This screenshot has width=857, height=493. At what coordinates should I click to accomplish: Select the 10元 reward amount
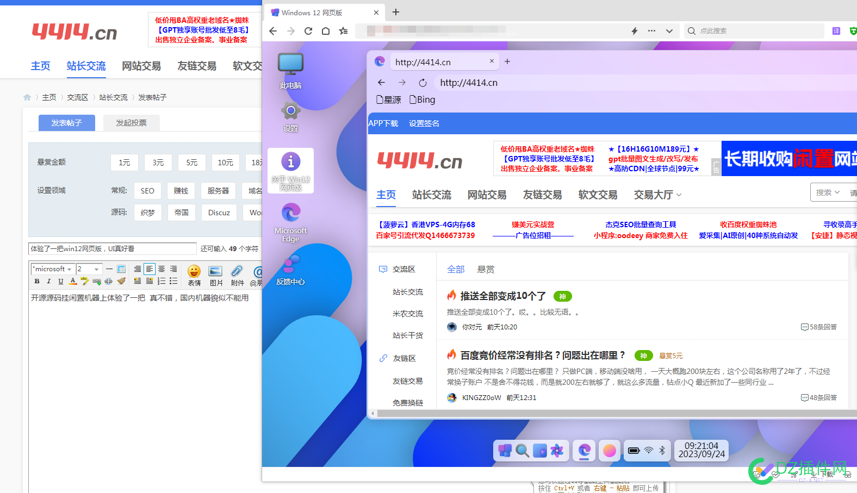click(226, 163)
